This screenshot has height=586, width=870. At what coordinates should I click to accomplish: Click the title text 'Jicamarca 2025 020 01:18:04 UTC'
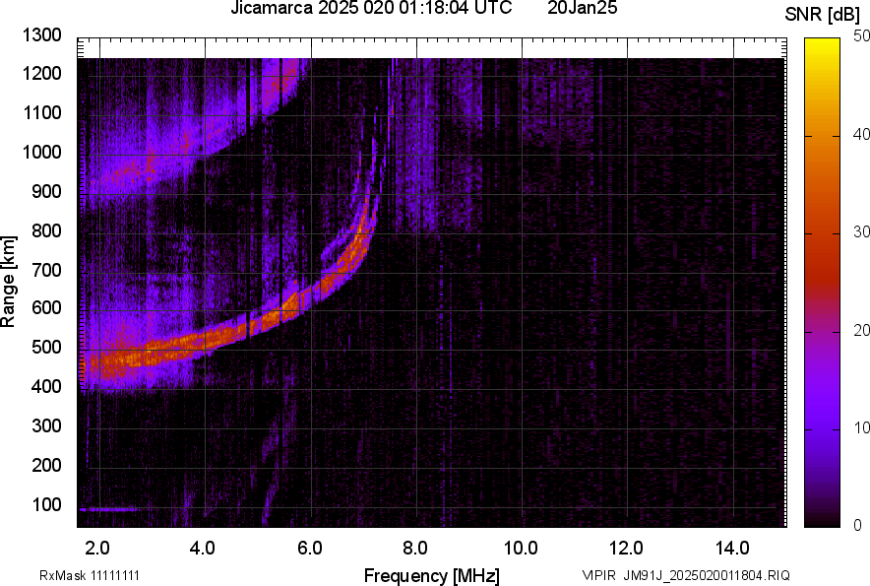click(371, 8)
